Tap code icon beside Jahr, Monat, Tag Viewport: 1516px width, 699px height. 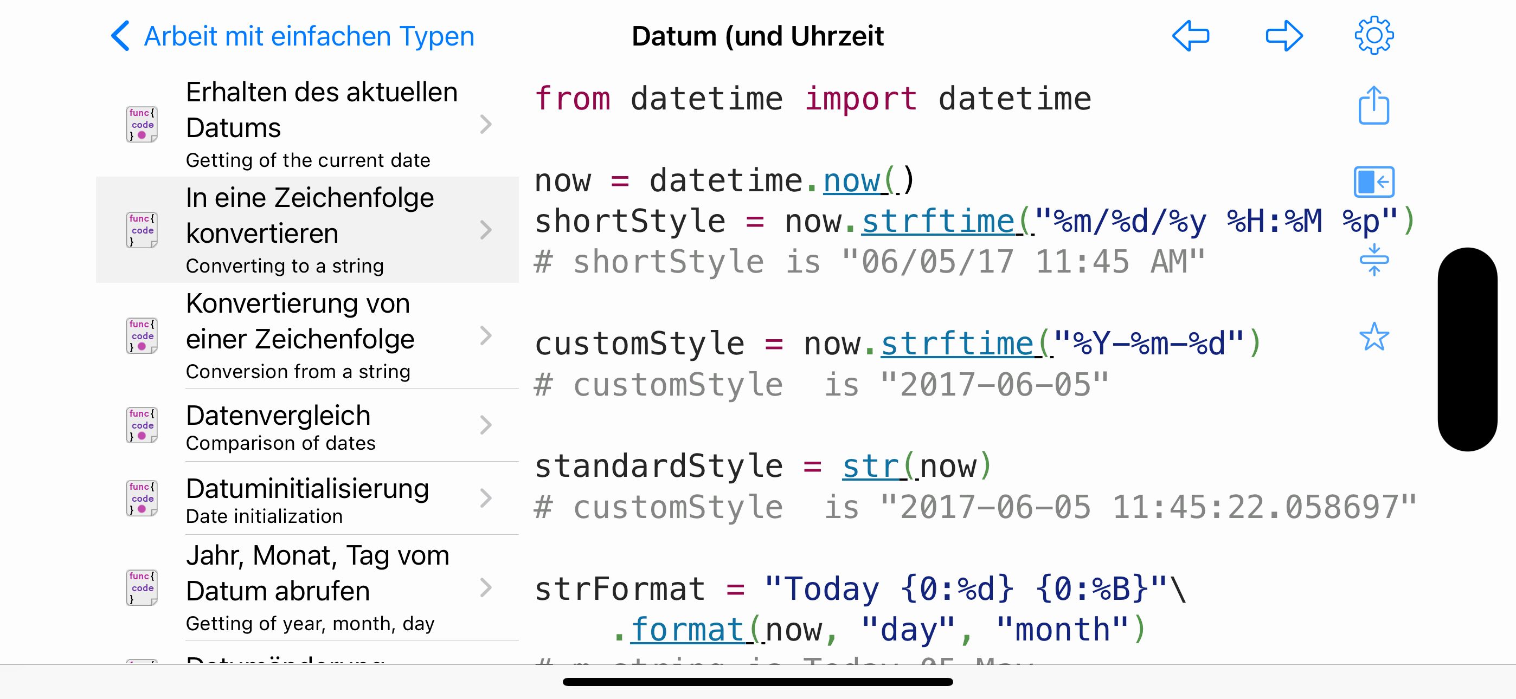(142, 588)
